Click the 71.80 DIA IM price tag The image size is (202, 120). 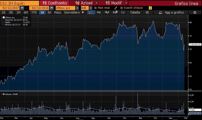coord(195,45)
